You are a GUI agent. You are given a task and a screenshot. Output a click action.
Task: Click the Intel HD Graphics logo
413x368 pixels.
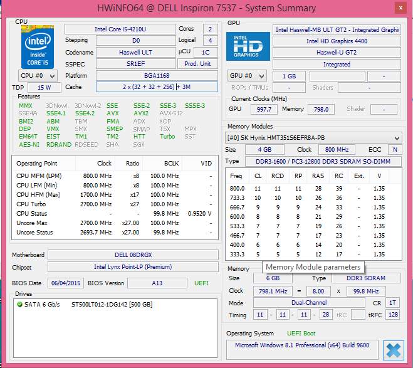(x=249, y=47)
